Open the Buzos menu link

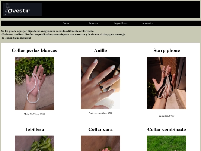[66, 23]
